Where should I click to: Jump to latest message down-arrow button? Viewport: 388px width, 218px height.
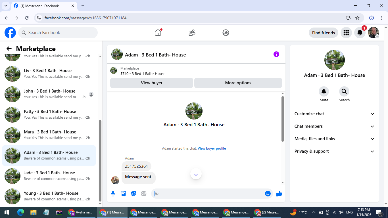196,174
